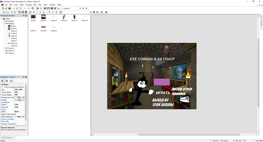This screenshot has width=263, height=142.
Task: Collapse the Herp application node
Action: point(2,19)
